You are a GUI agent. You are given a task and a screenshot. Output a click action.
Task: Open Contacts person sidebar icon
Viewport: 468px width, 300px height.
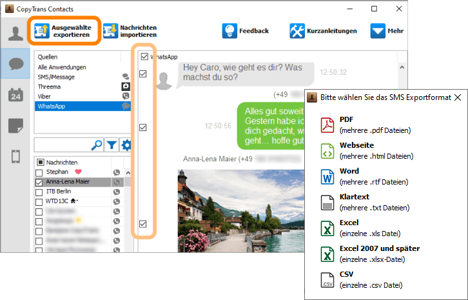pos(15,33)
